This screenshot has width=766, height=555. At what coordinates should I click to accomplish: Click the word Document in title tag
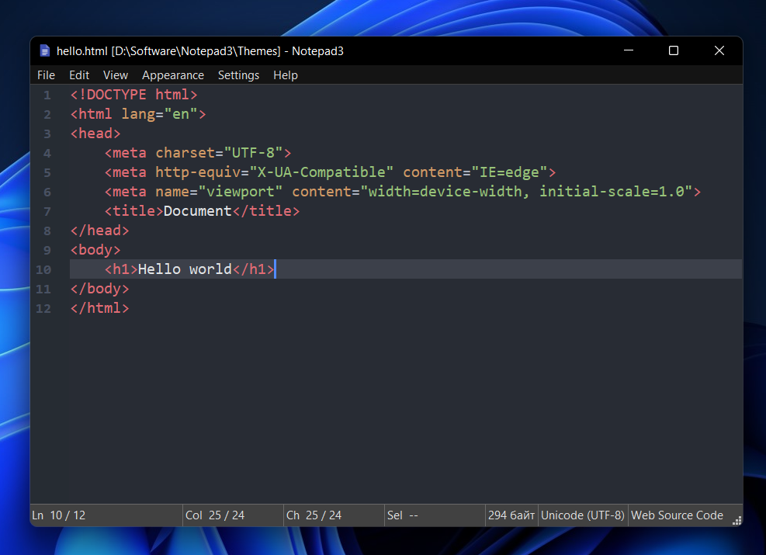(x=197, y=210)
